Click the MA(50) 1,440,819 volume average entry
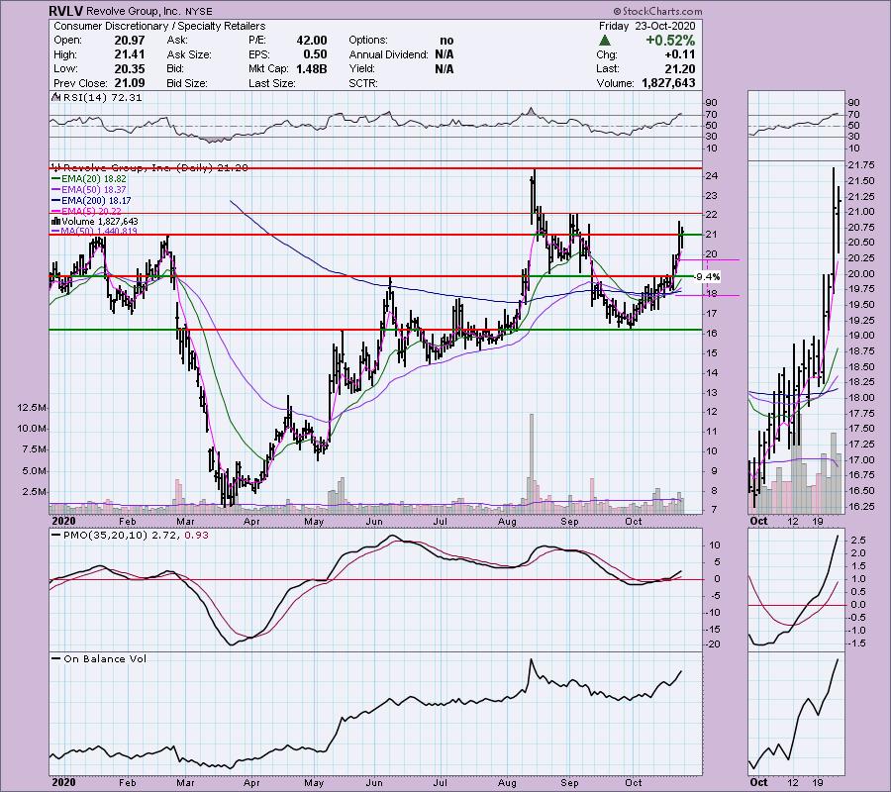 pyautogui.click(x=99, y=232)
